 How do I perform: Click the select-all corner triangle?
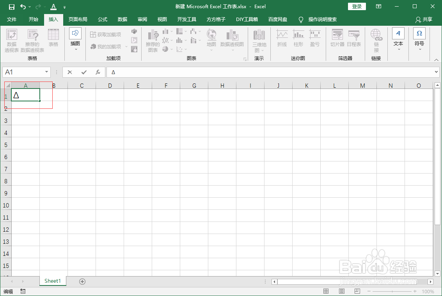8,85
